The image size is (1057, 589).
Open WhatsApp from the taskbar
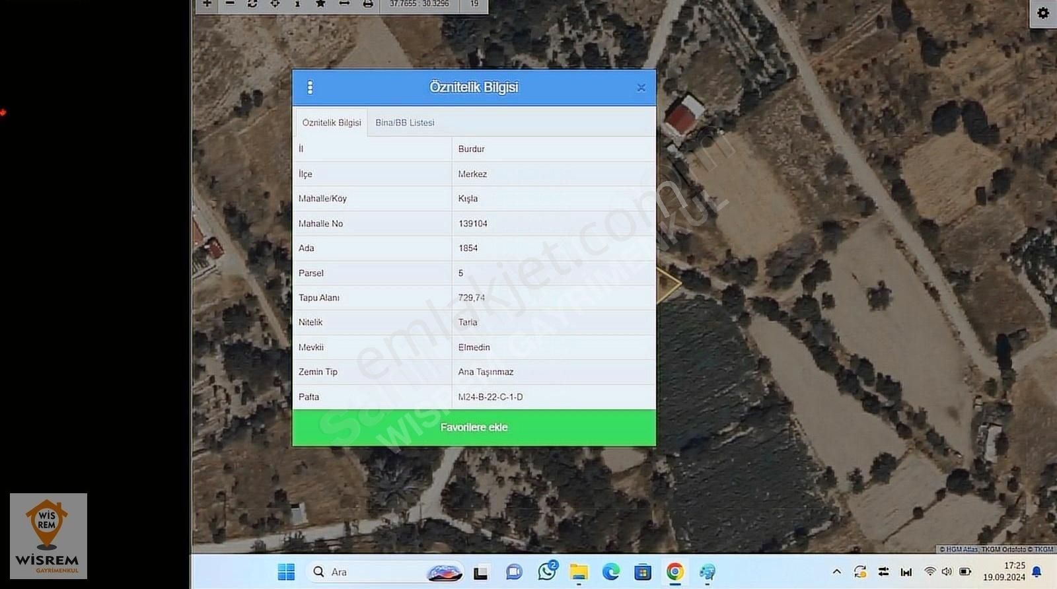pos(547,571)
